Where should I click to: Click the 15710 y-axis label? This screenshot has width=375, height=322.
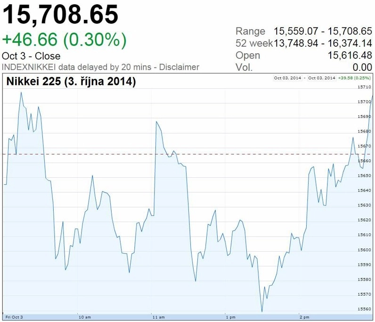coord(364,87)
